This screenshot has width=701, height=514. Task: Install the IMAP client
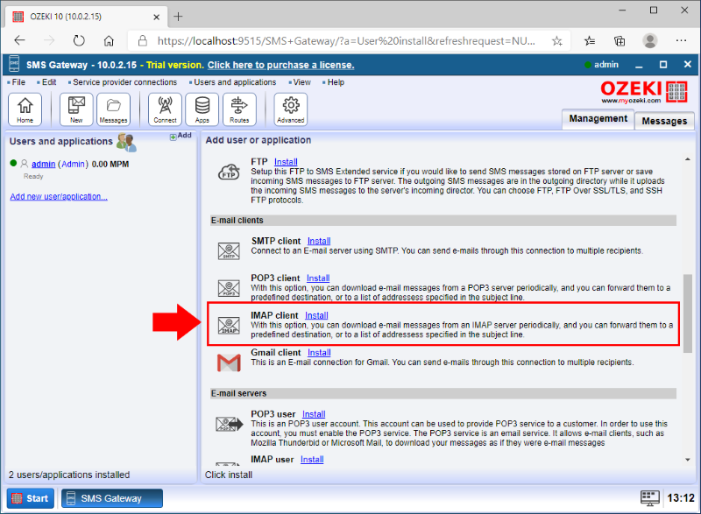coord(316,315)
